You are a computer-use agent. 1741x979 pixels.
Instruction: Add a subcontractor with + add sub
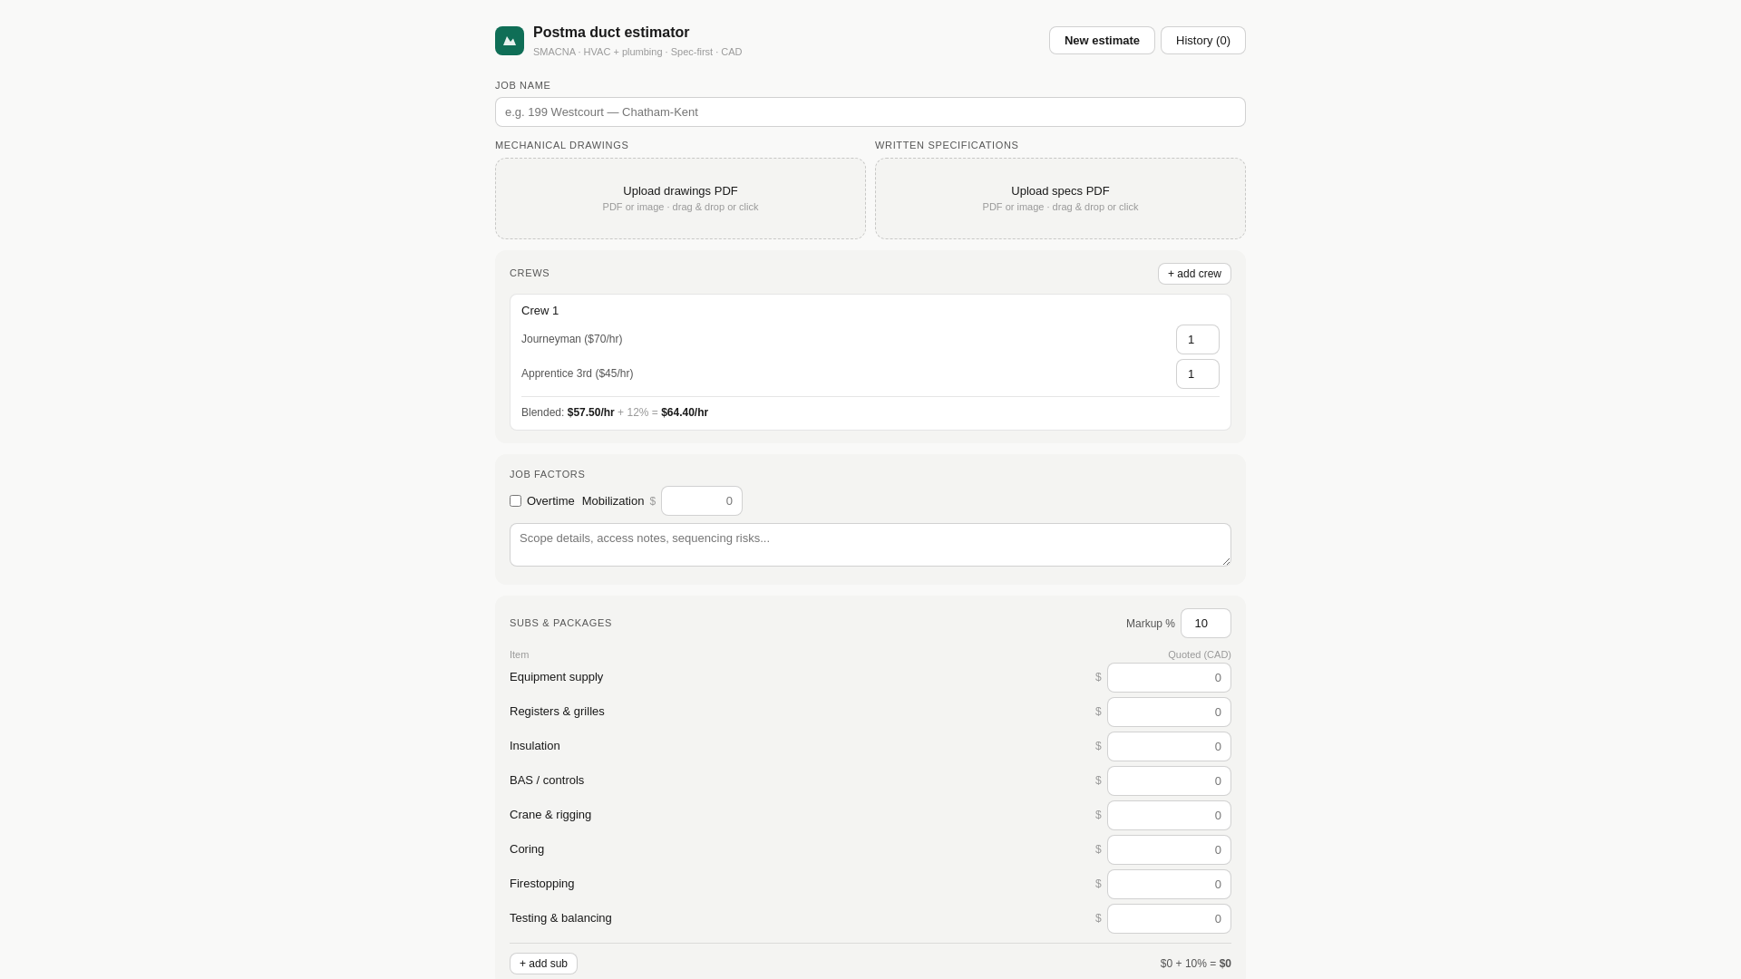coord(543,964)
